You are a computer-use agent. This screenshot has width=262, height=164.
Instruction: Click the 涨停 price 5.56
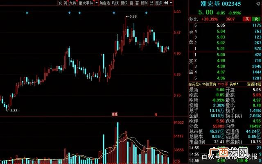coord(220,121)
